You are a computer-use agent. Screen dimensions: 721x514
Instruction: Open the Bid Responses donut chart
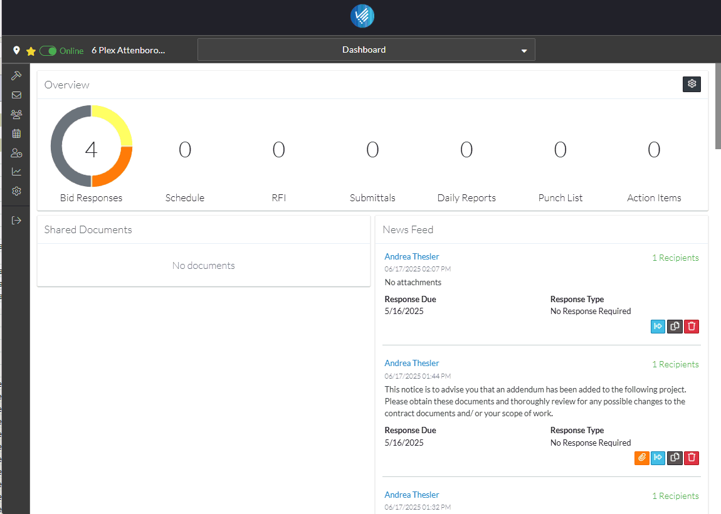92,146
